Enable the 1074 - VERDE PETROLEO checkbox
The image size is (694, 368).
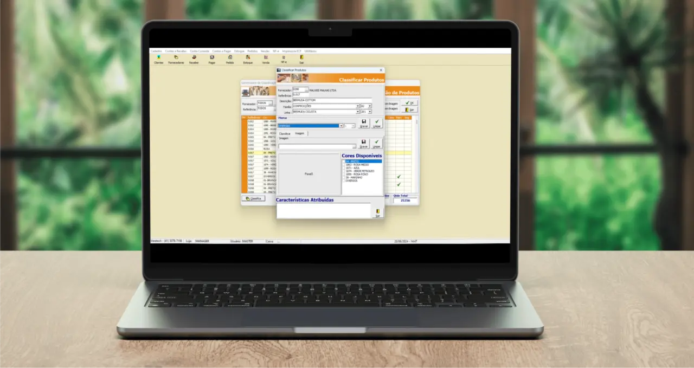pos(344,171)
